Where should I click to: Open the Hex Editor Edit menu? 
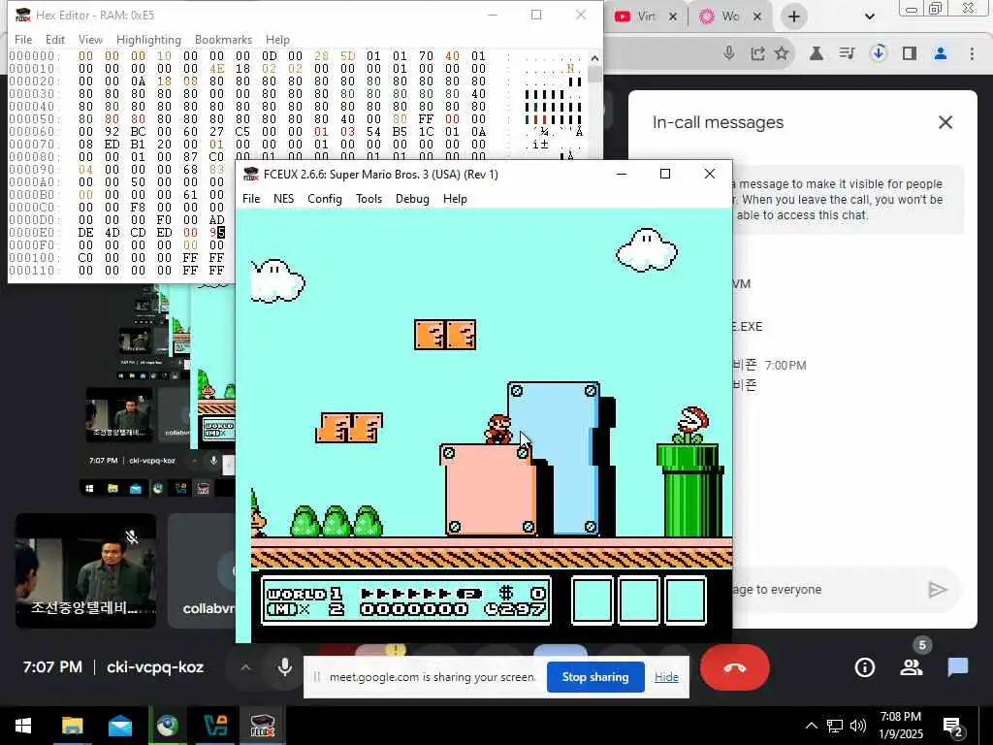55,39
